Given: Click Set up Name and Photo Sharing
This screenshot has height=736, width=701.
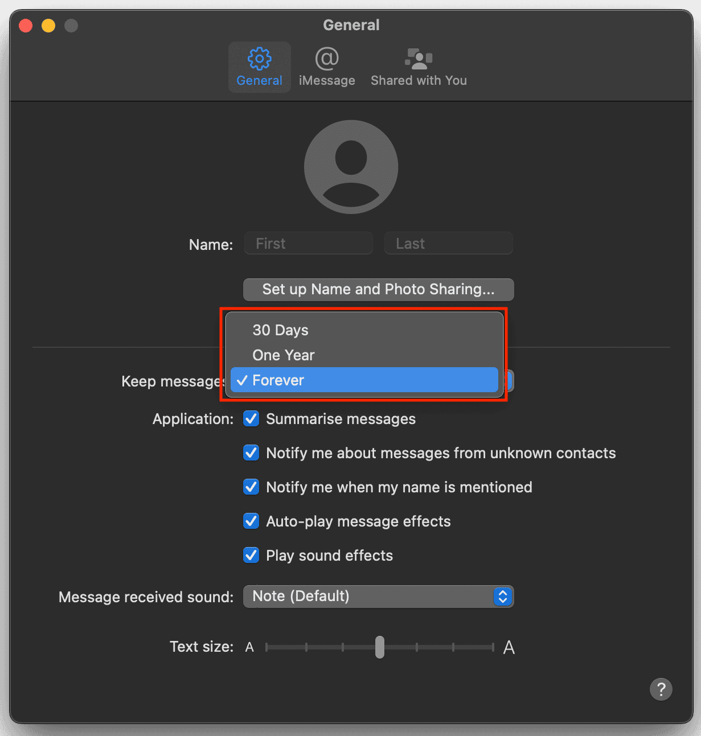Looking at the screenshot, I should coord(378,289).
